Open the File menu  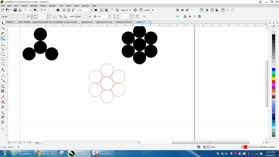(3, 6)
